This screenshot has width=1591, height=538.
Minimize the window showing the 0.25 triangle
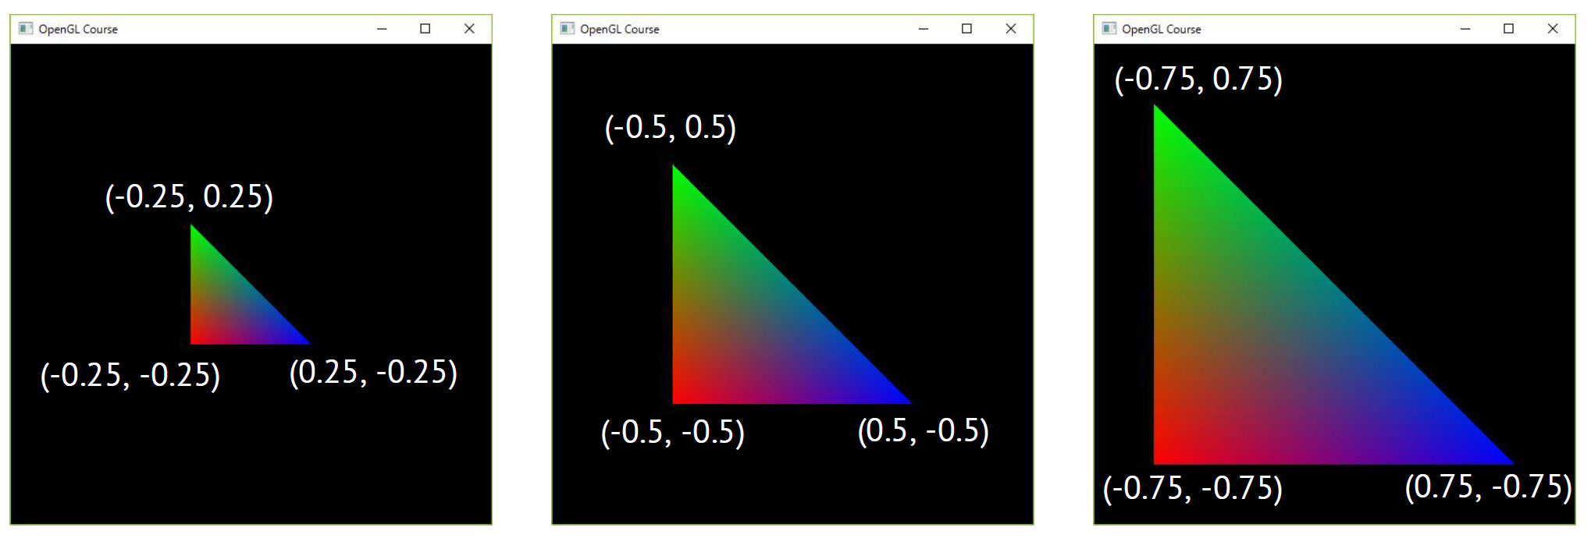382,29
